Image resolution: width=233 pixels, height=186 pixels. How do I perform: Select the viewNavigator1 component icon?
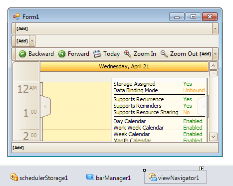pos(153,177)
